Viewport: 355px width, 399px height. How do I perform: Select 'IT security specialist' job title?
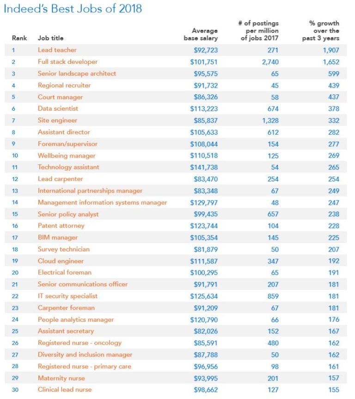click(x=67, y=296)
